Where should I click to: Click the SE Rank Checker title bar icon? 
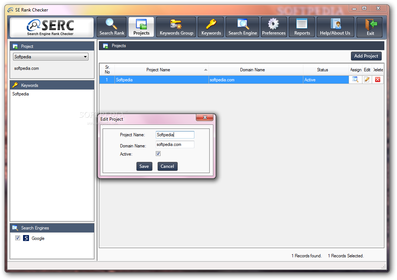tap(10, 10)
